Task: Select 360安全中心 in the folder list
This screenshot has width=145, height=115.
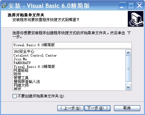Action: (x=24, y=52)
